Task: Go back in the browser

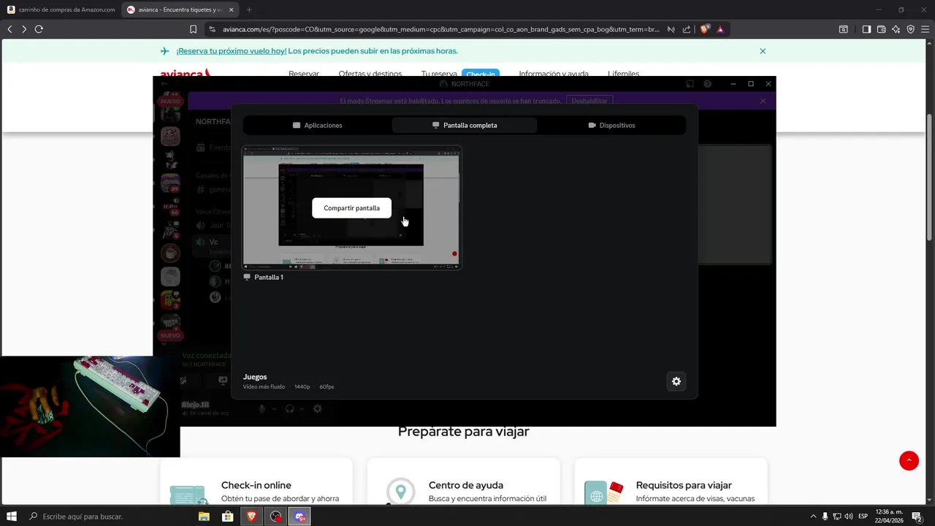Action: coord(9,29)
